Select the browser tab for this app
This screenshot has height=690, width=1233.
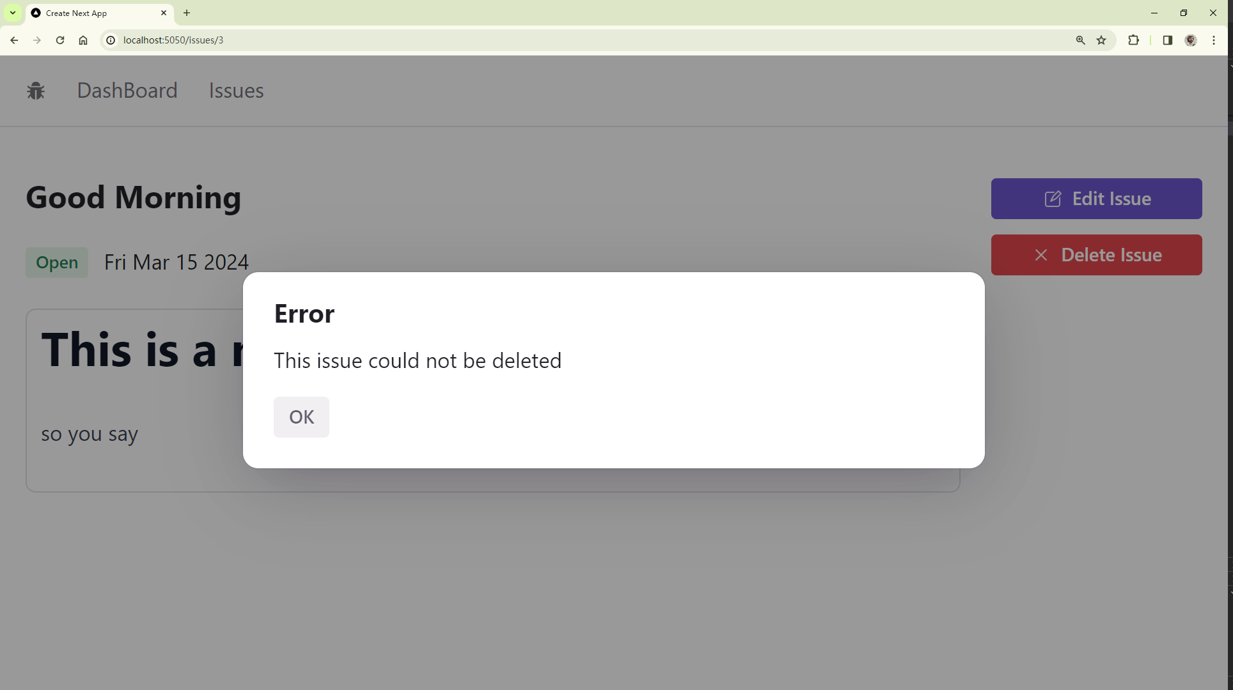pyautogui.click(x=97, y=13)
